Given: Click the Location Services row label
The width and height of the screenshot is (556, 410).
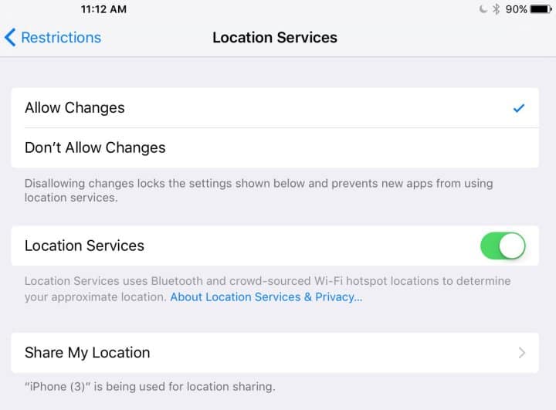Looking at the screenshot, I should [x=84, y=246].
